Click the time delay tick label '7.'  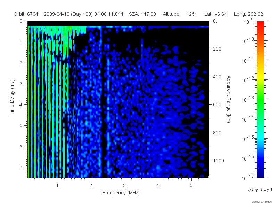(x=22, y=168)
